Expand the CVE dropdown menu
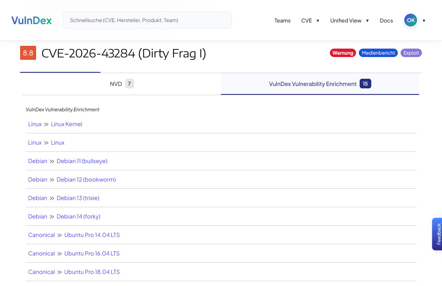Viewport: 442px width, 286px height. [x=310, y=20]
